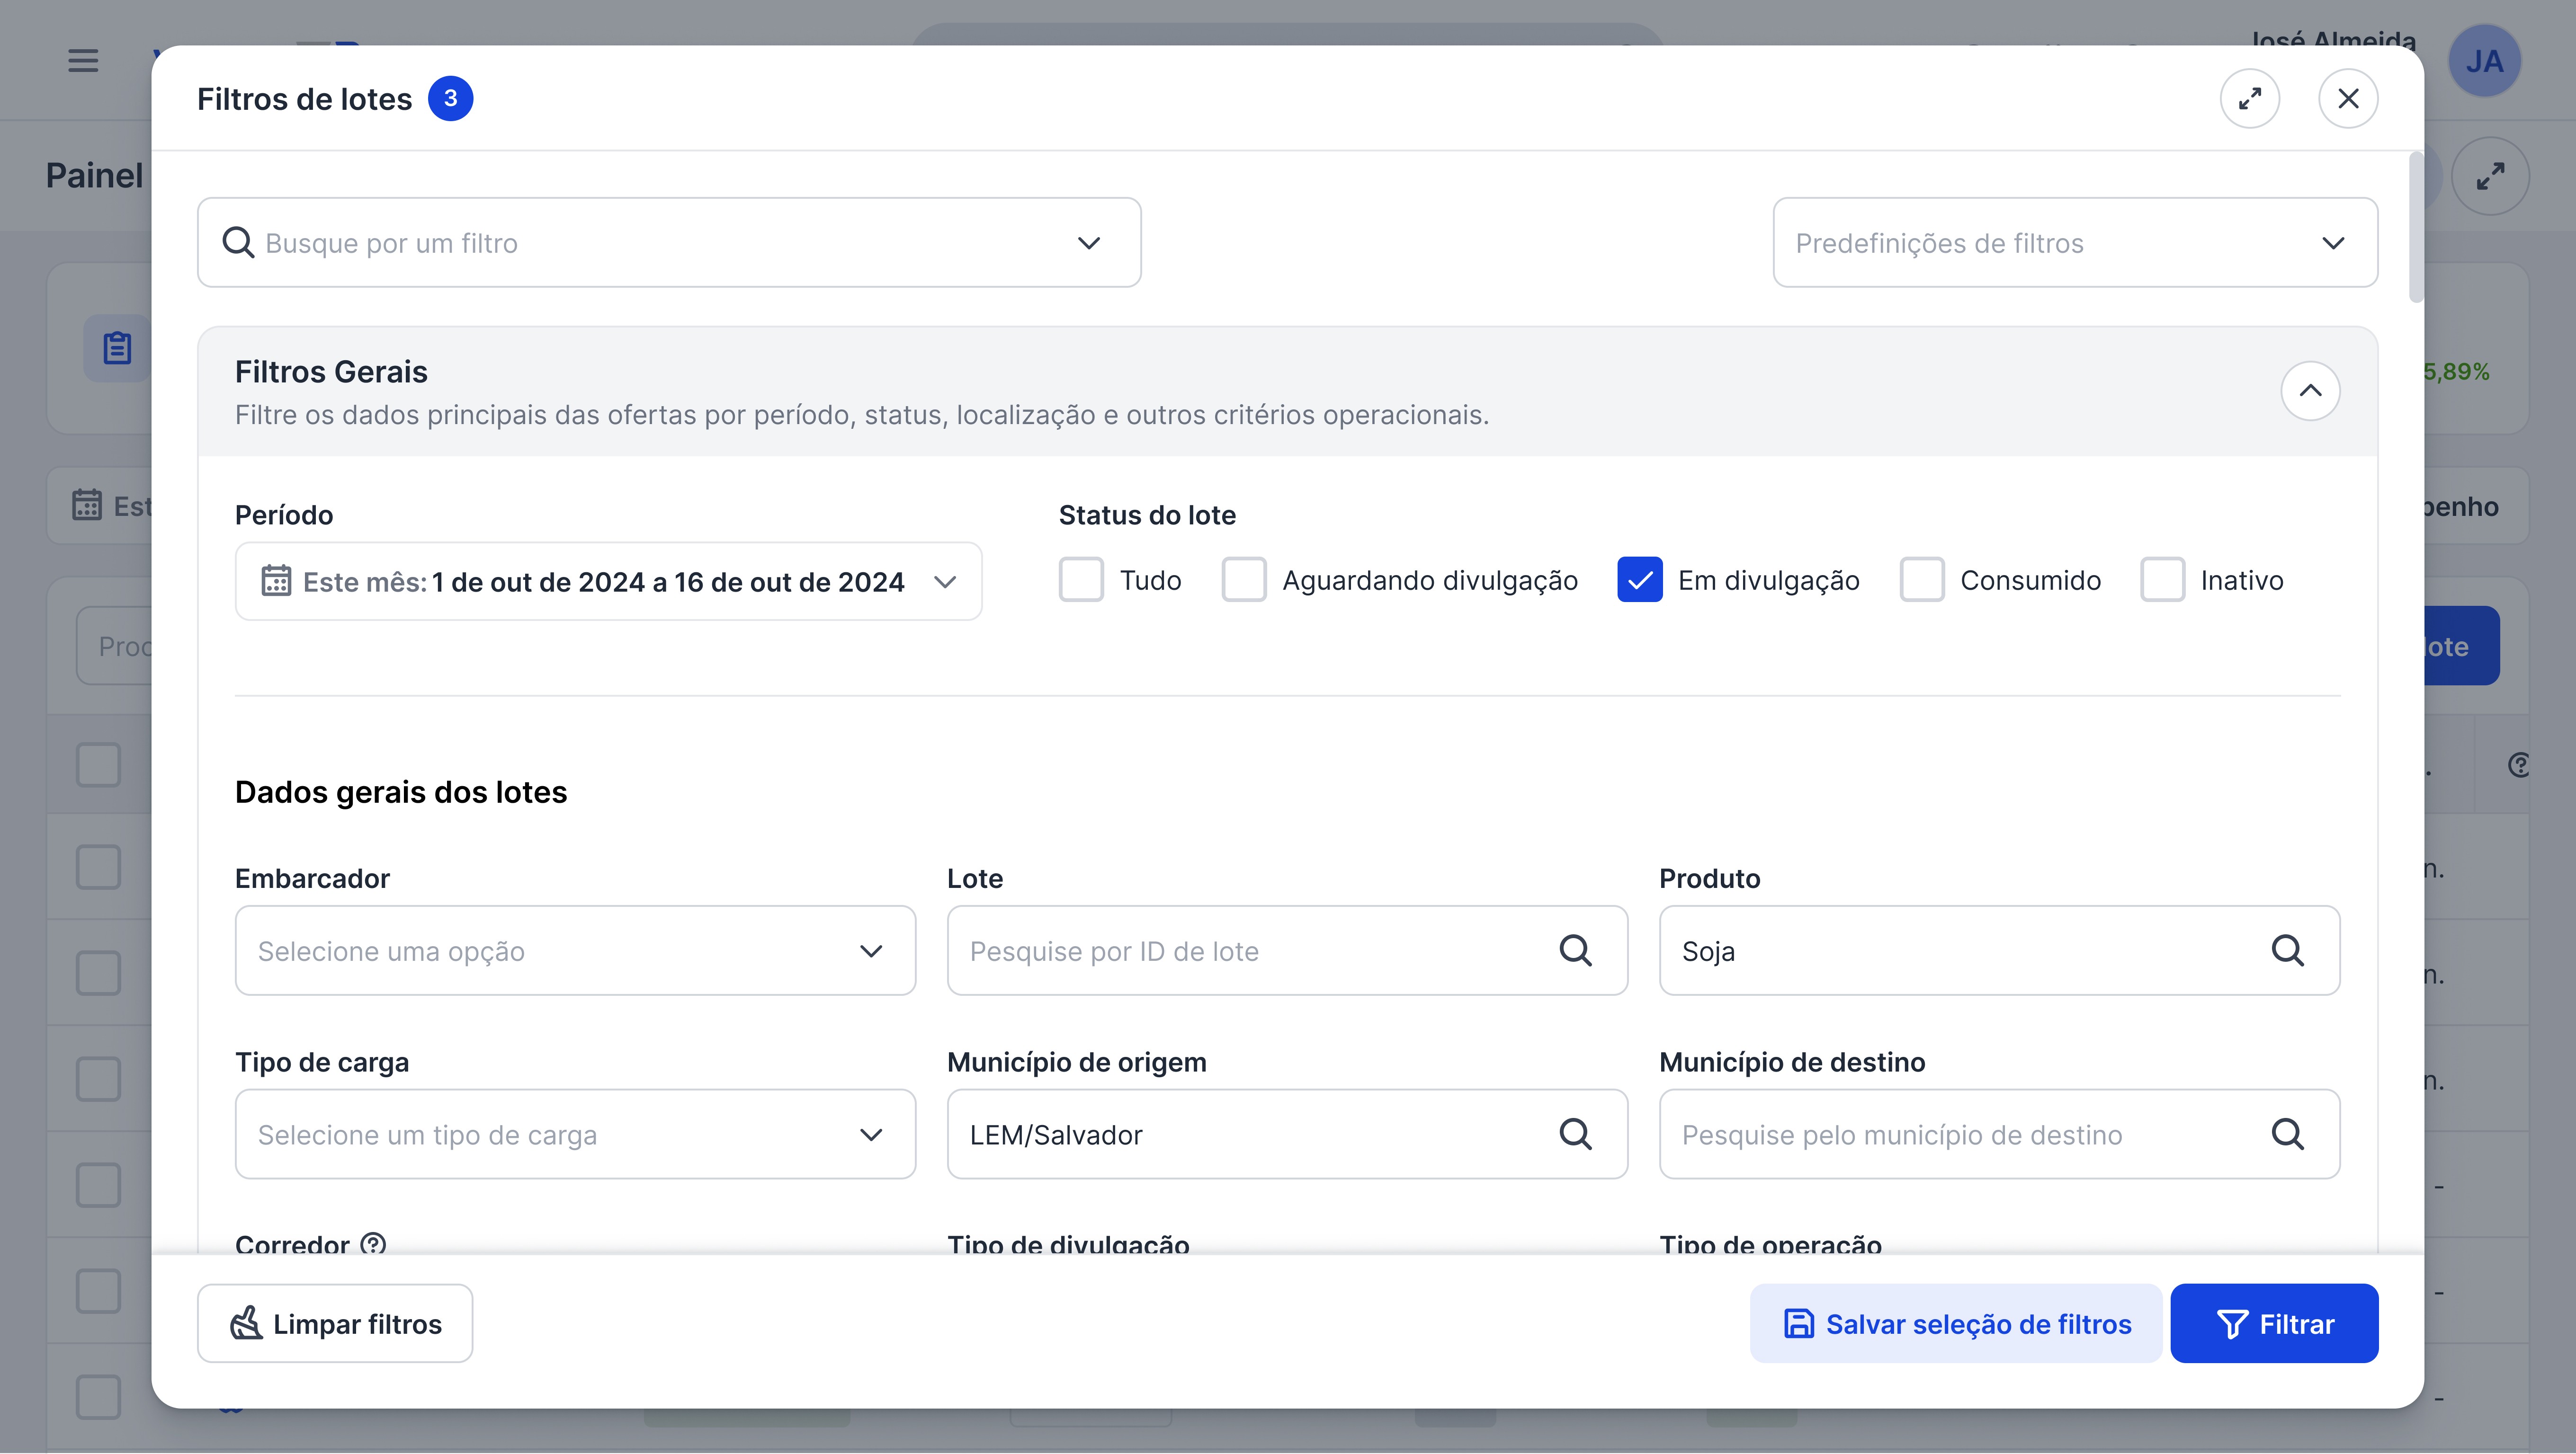Tick the Inativo status checkbox
The image size is (2576, 1454).
pyautogui.click(x=2162, y=580)
